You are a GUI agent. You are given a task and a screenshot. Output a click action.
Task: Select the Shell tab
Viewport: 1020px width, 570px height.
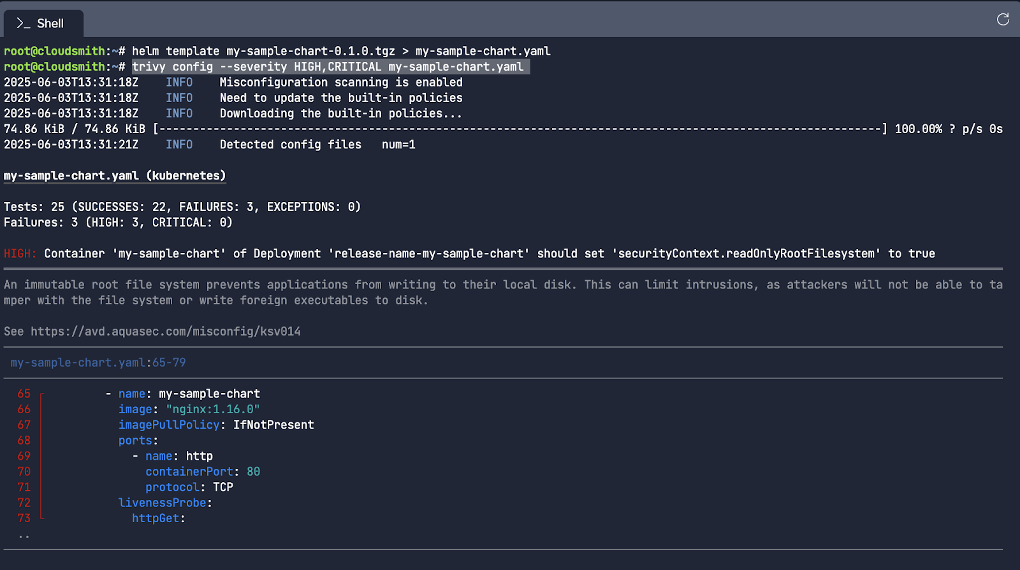[43, 24]
